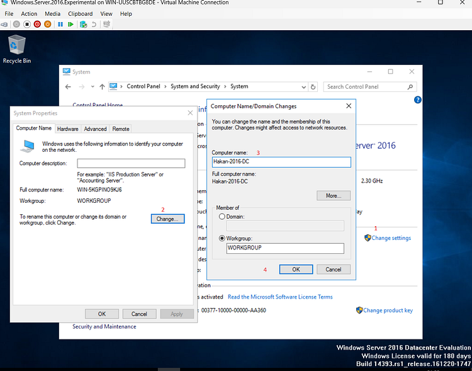Image resolution: width=472 pixels, height=371 pixels.
Task: Click the Control Panel breadcrumb
Action: tap(143, 86)
